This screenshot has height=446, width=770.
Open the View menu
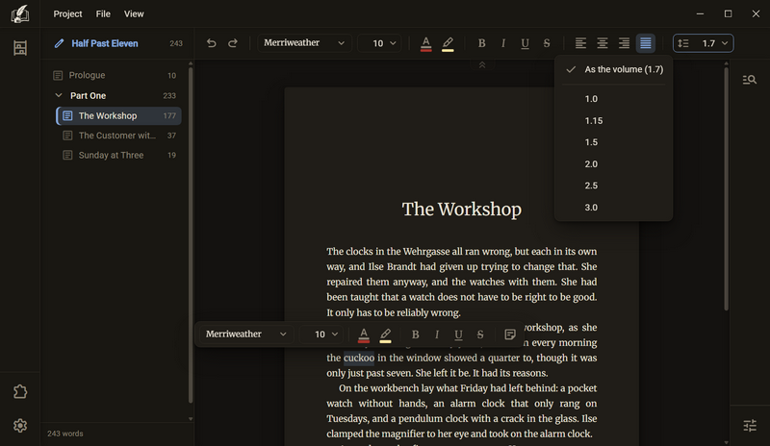[x=134, y=13]
